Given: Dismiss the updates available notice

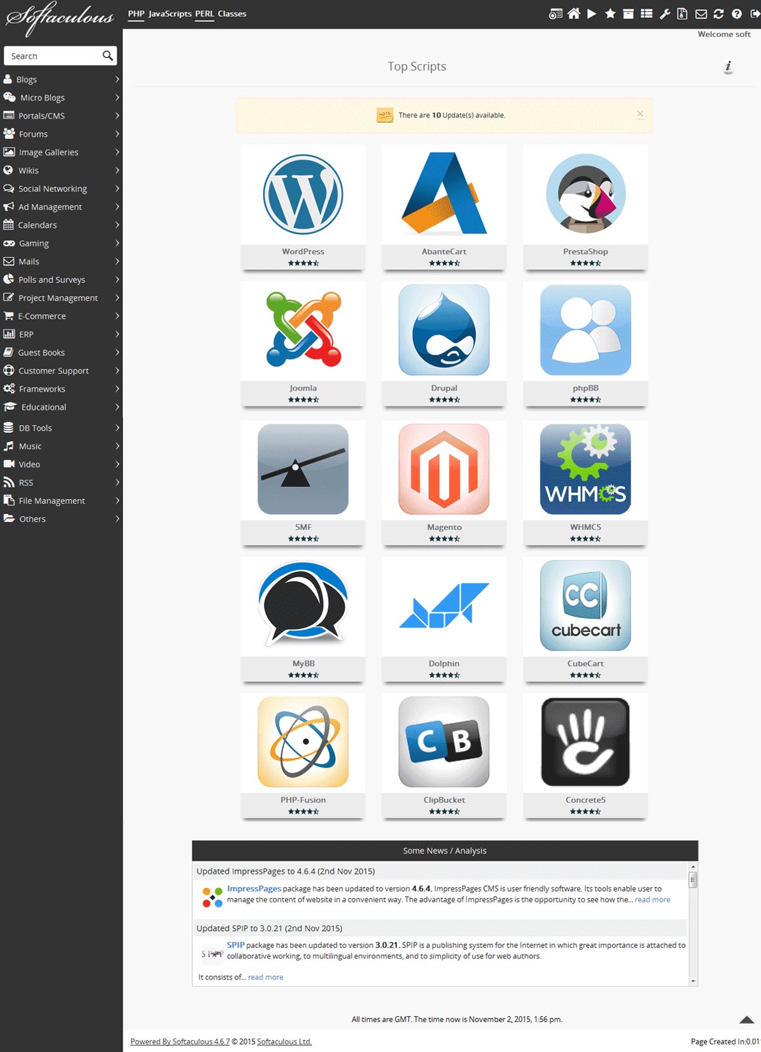Looking at the screenshot, I should 640,114.
